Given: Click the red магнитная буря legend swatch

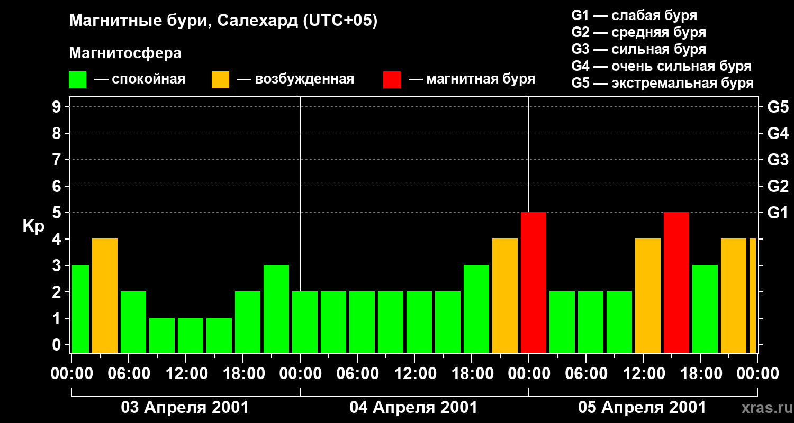Looking at the screenshot, I should pos(392,80).
